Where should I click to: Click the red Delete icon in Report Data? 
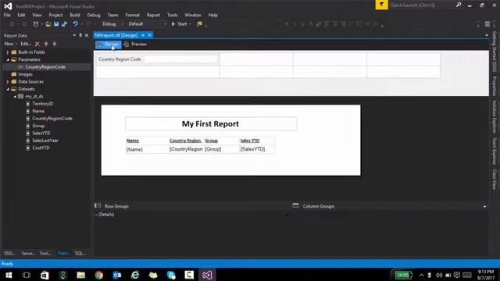[x=37, y=44]
